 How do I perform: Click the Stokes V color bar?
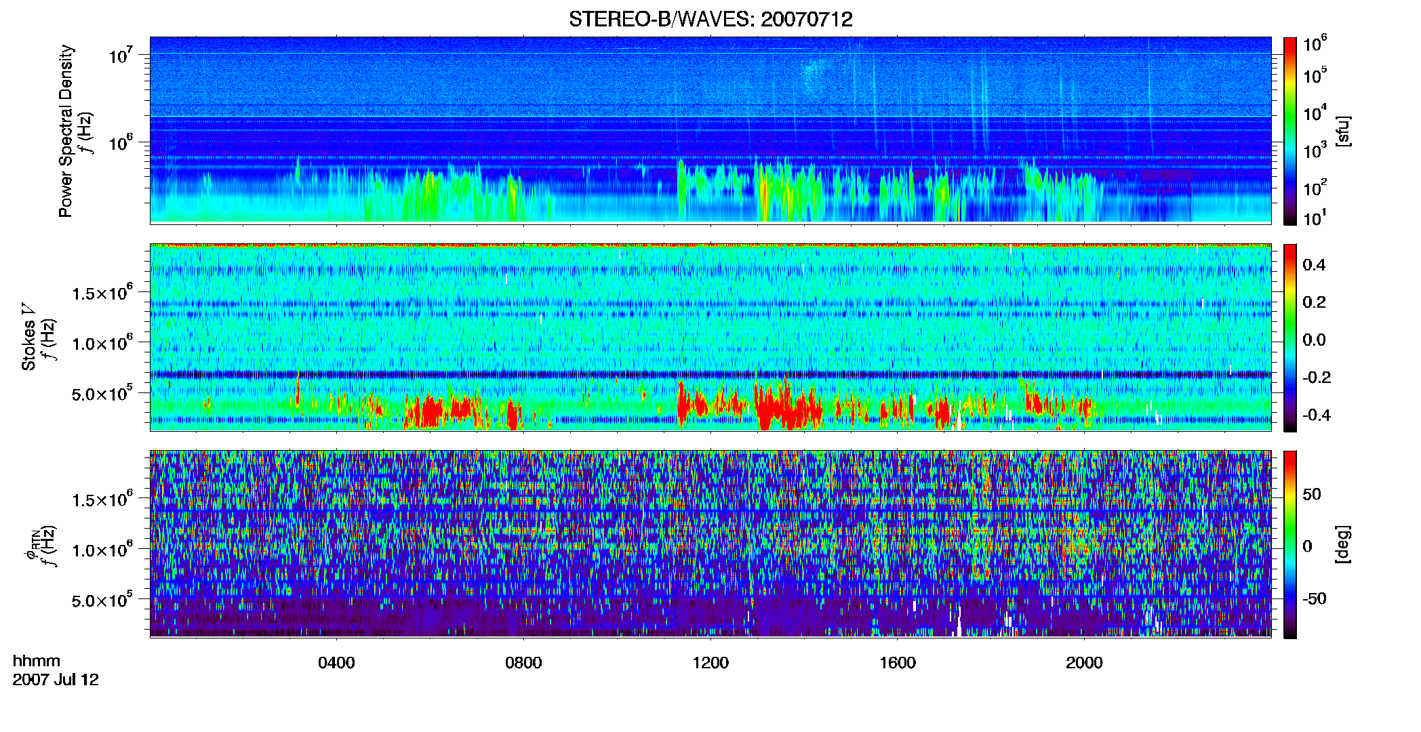[x=1290, y=338]
